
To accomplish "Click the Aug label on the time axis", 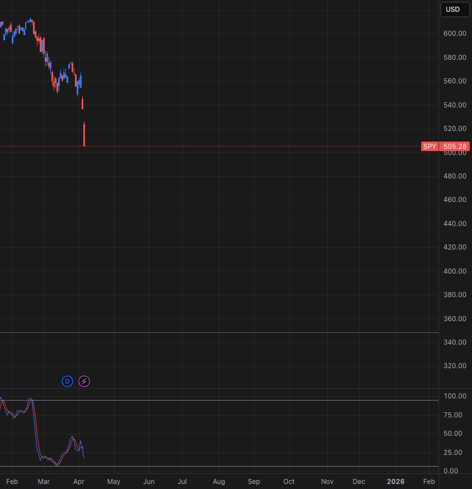I will (219, 482).
